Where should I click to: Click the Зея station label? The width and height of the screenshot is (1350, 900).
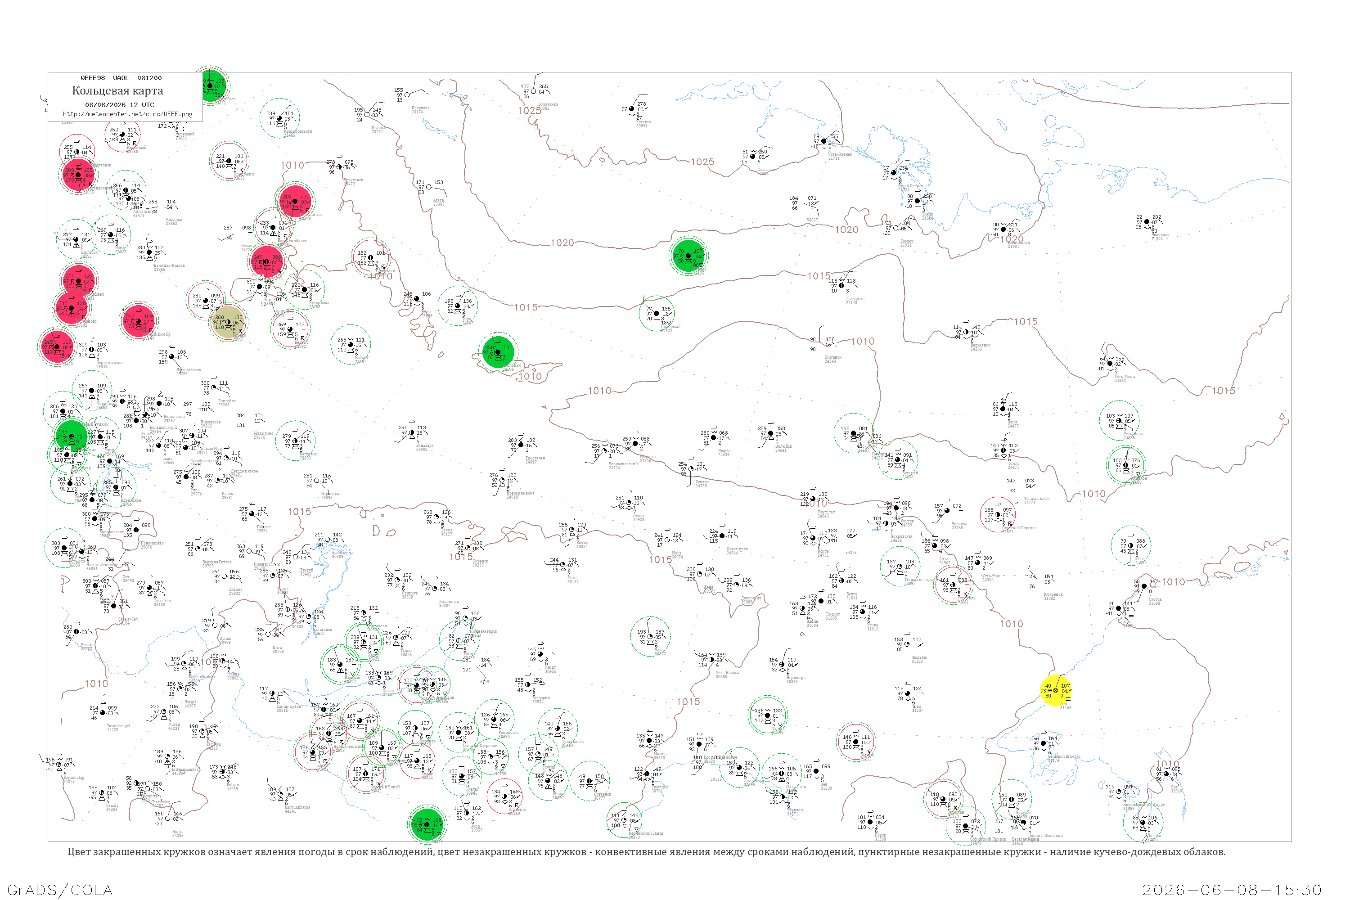[x=823, y=785]
